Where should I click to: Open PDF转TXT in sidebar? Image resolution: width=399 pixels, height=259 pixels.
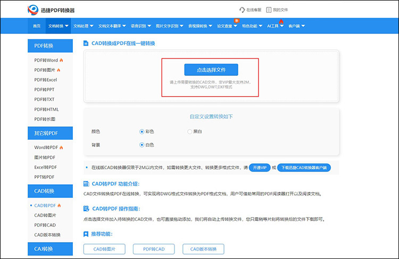44,99
